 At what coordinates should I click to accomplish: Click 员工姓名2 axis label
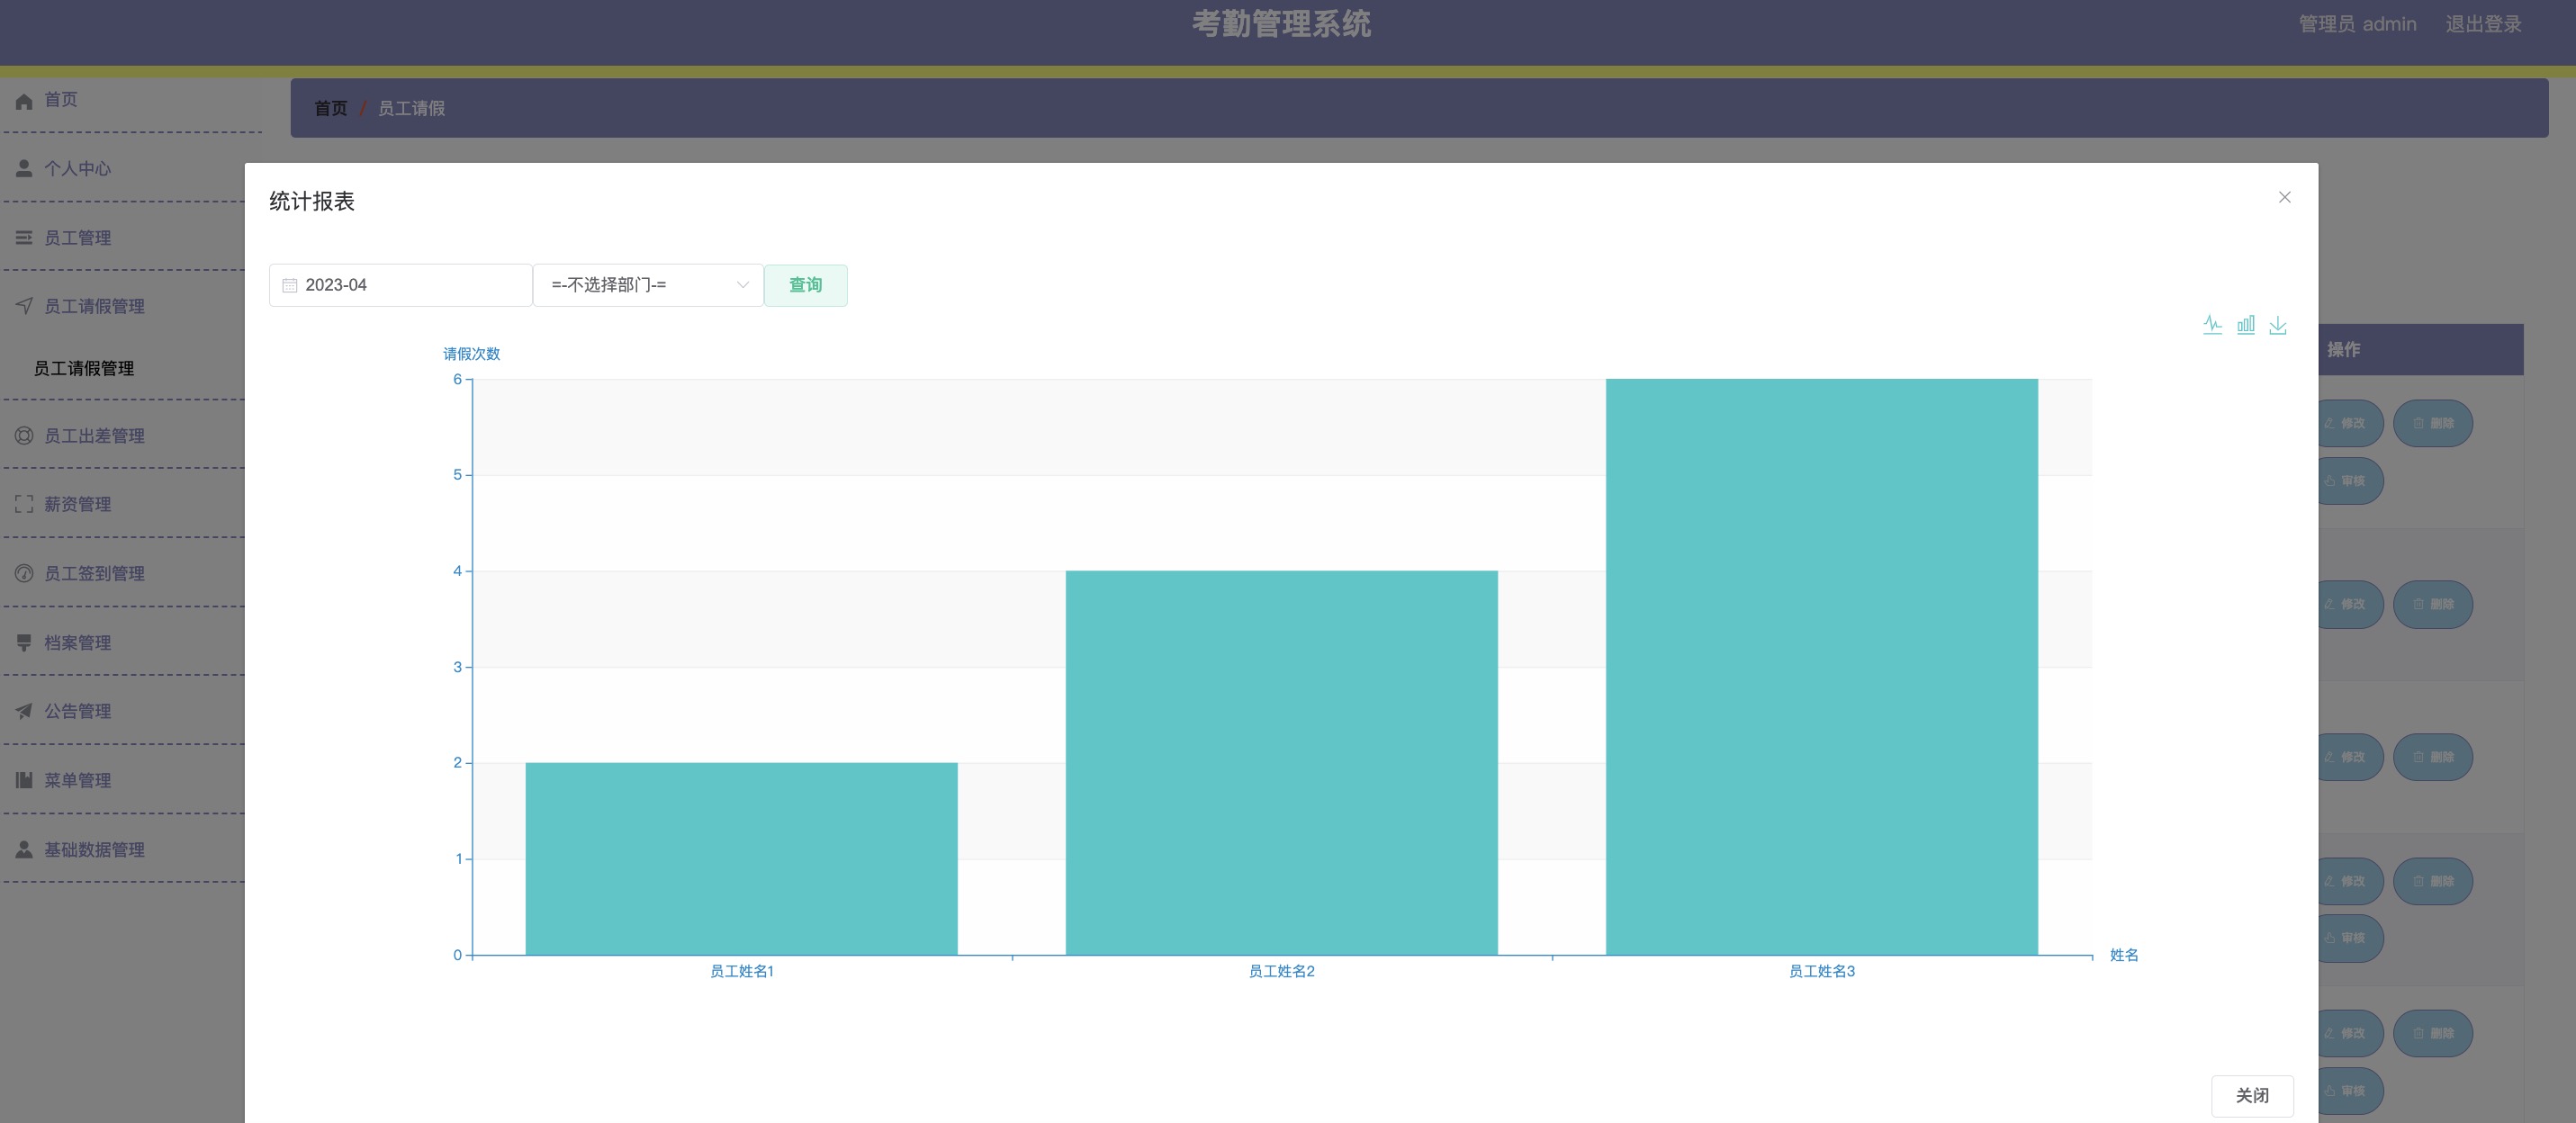[1281, 971]
